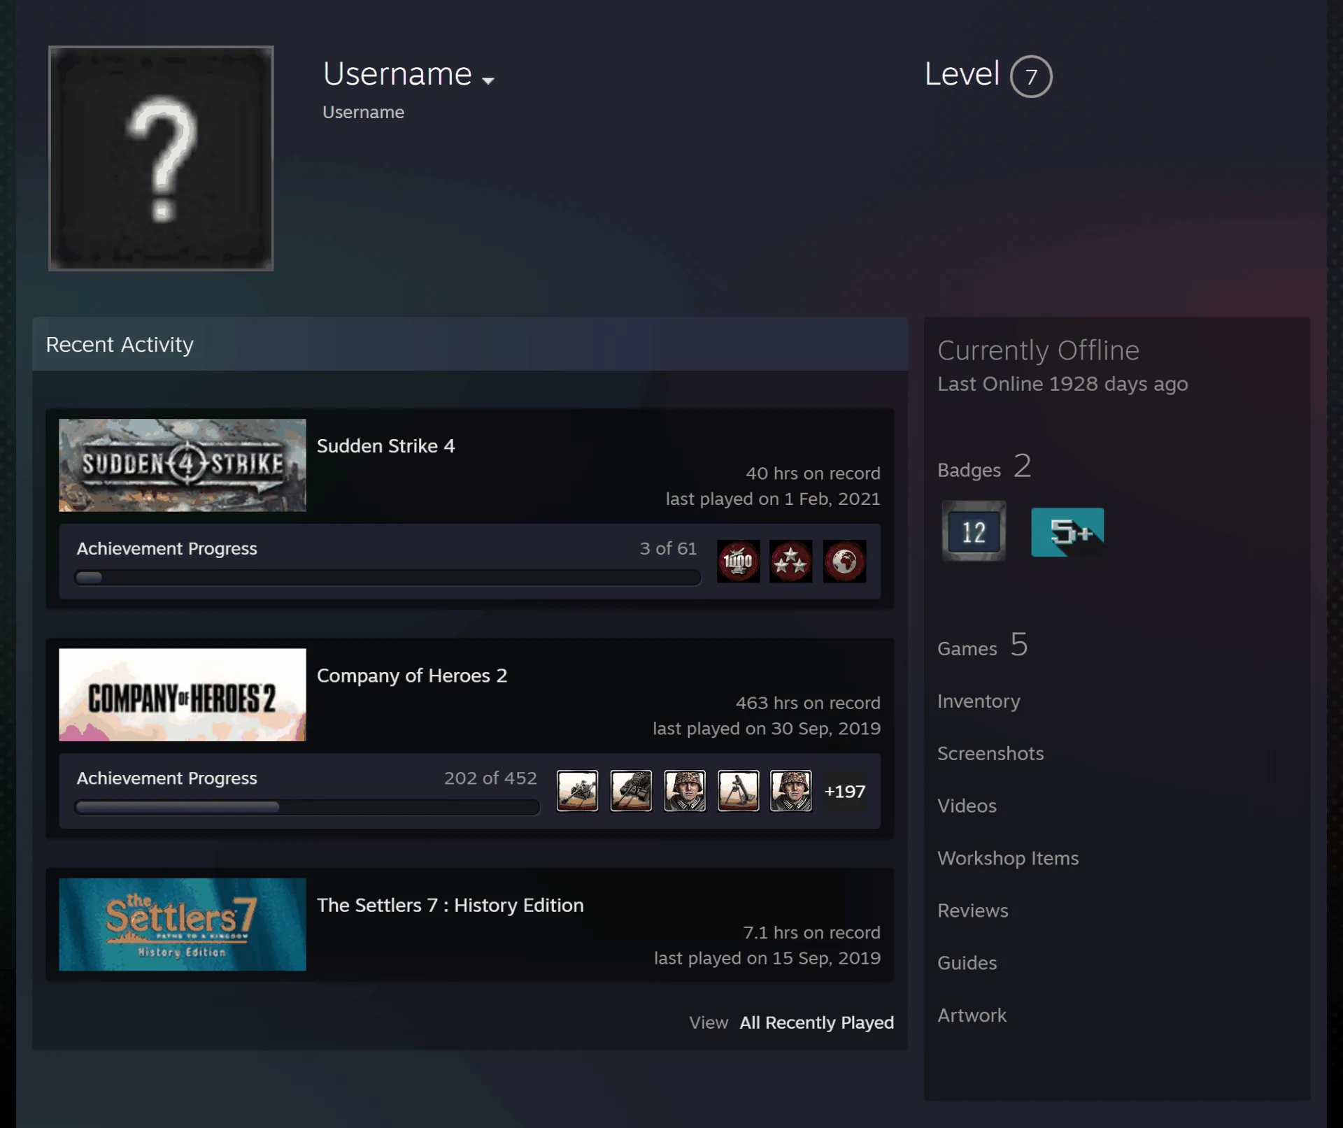The width and height of the screenshot is (1343, 1128).
Task: Open the Company of Heroes 2 title link
Action: click(412, 676)
